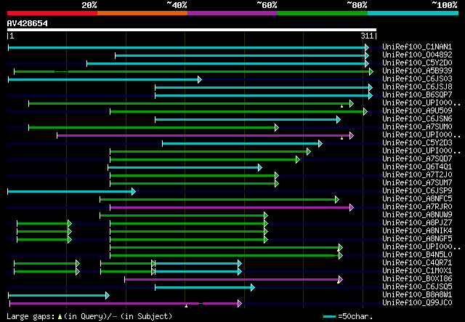
Task: Click the green alignment bar of A5B939 row
Action: click(193, 71)
